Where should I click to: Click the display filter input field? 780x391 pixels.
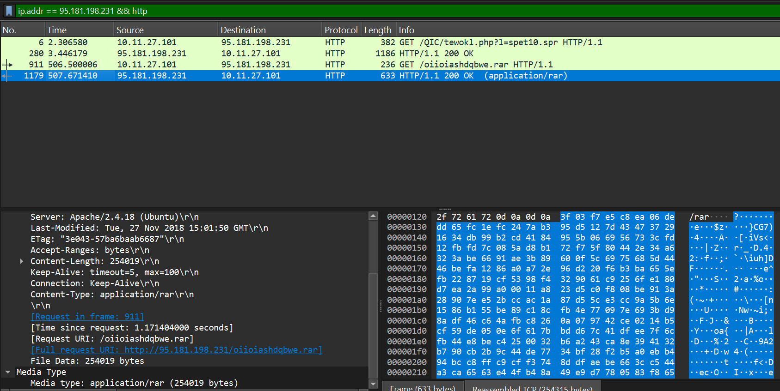point(398,11)
